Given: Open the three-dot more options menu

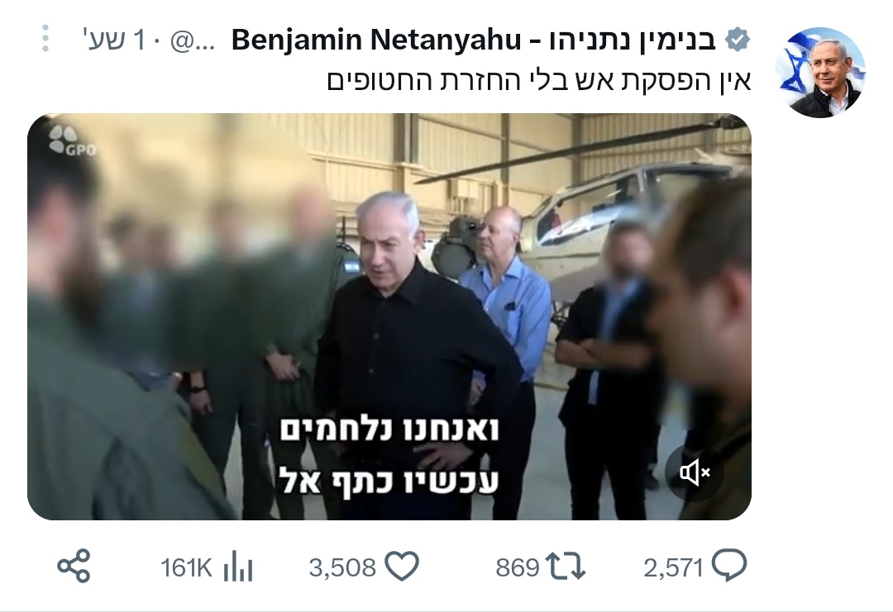Looking at the screenshot, I should [x=45, y=39].
